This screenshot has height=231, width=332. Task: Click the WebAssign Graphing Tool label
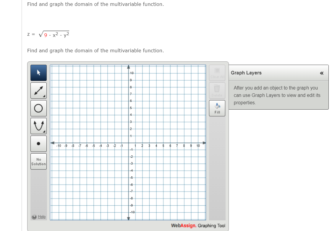click(198, 225)
